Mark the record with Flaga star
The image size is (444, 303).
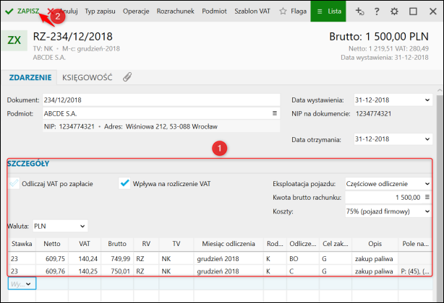(293, 12)
